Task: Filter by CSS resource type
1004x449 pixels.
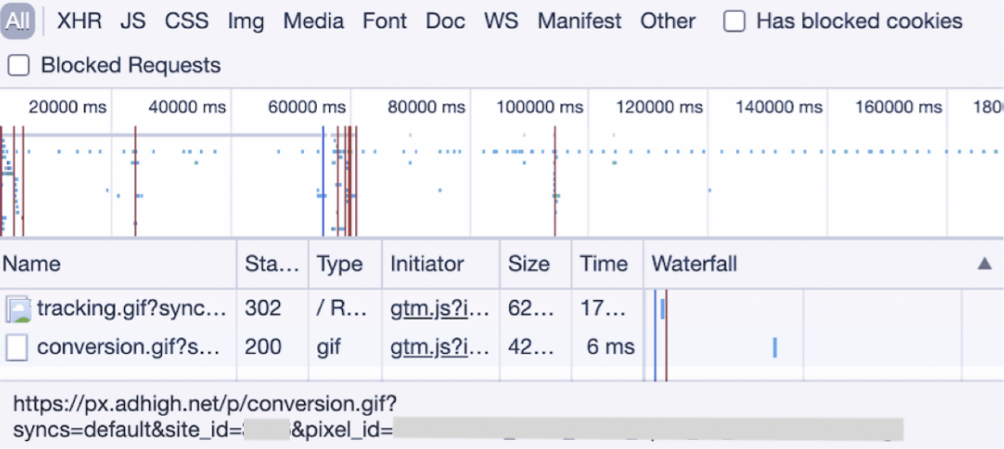Action: pos(186,22)
